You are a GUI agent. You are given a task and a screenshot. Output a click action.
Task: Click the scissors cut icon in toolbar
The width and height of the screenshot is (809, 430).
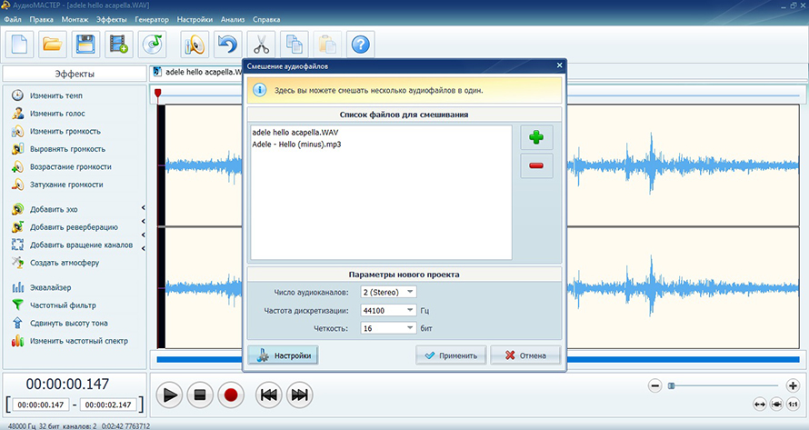click(260, 43)
